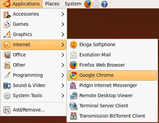Select the Office category label
The height and width of the screenshot is (123, 159).
tap(19, 55)
